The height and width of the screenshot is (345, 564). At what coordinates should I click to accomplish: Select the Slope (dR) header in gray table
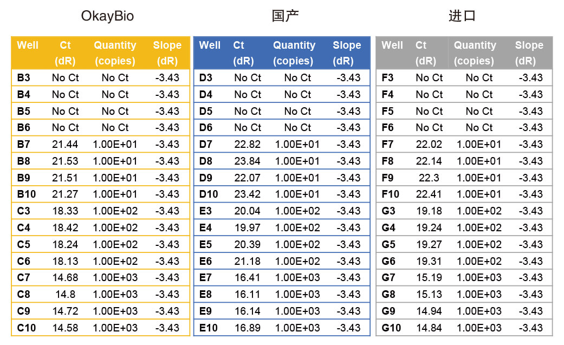[529, 53]
